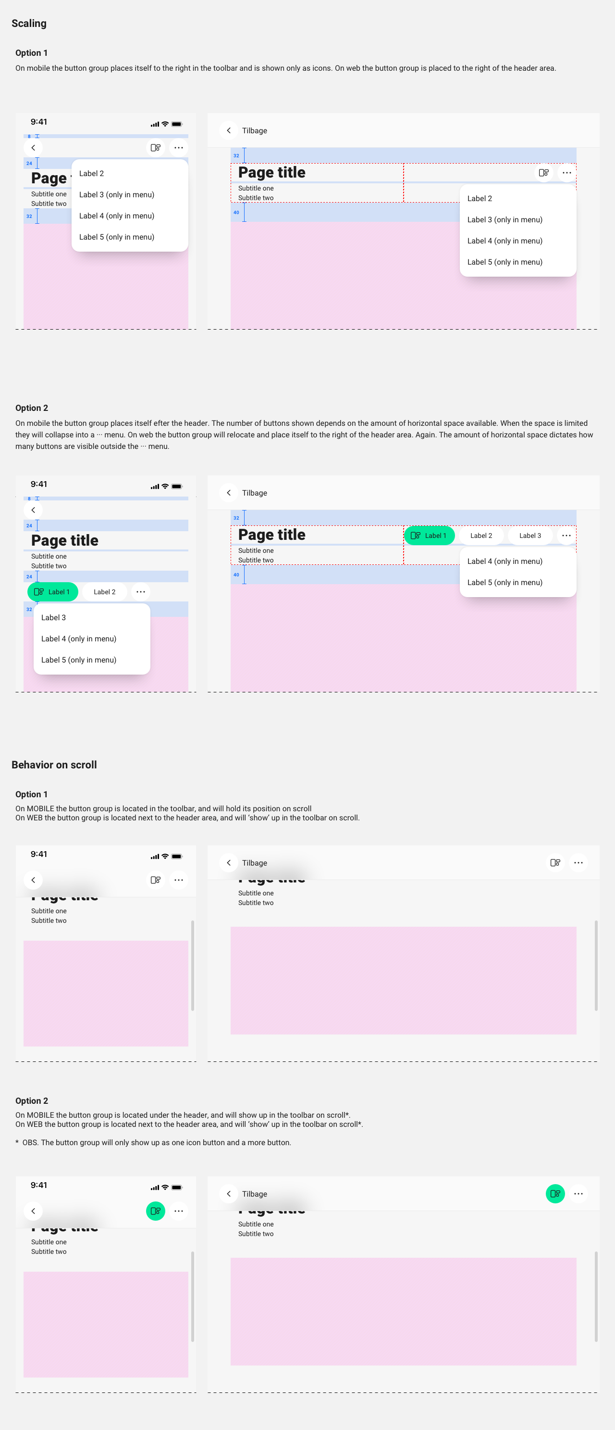Click Label 3 button in Scaling Option 2 web header

[x=530, y=536]
